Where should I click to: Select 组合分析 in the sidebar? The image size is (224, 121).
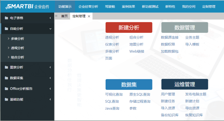[x=18, y=57]
